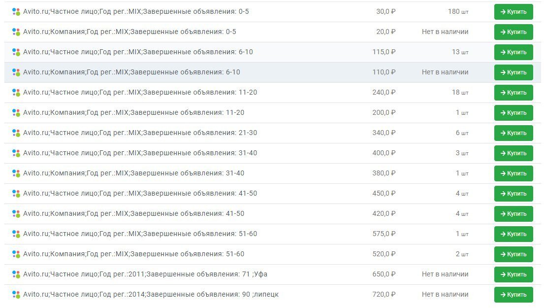Open the Частное лицо Завершенные объявления: 21-30 listing

pyautogui.click(x=140, y=133)
